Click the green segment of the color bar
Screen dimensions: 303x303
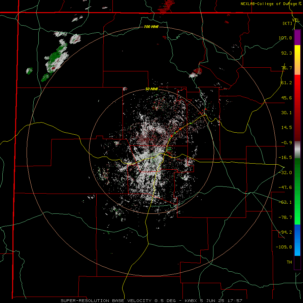[x=297, y=191]
